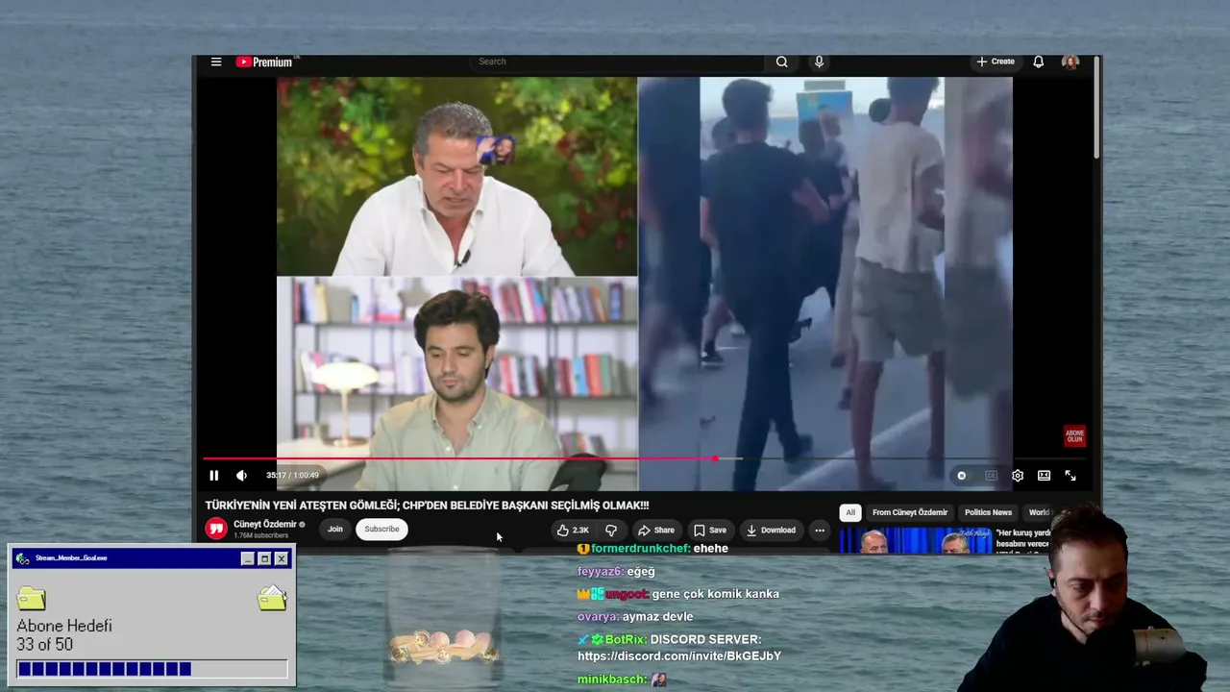Select the All filter chip

click(x=849, y=512)
